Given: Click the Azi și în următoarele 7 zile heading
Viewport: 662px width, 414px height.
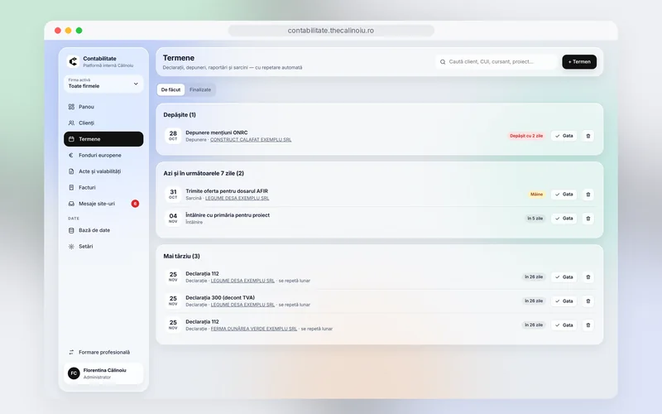Looking at the screenshot, I should [x=204, y=173].
